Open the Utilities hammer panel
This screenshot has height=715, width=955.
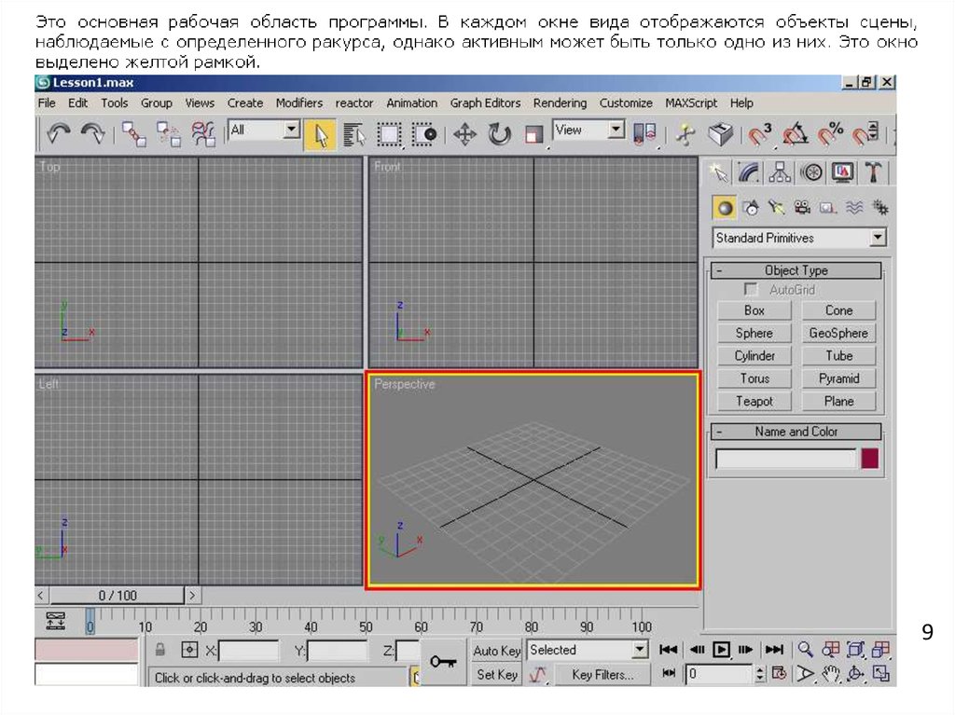click(x=873, y=172)
